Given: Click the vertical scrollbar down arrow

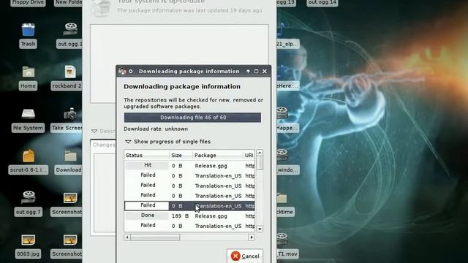Looking at the screenshot, I should pyautogui.click(x=260, y=229).
